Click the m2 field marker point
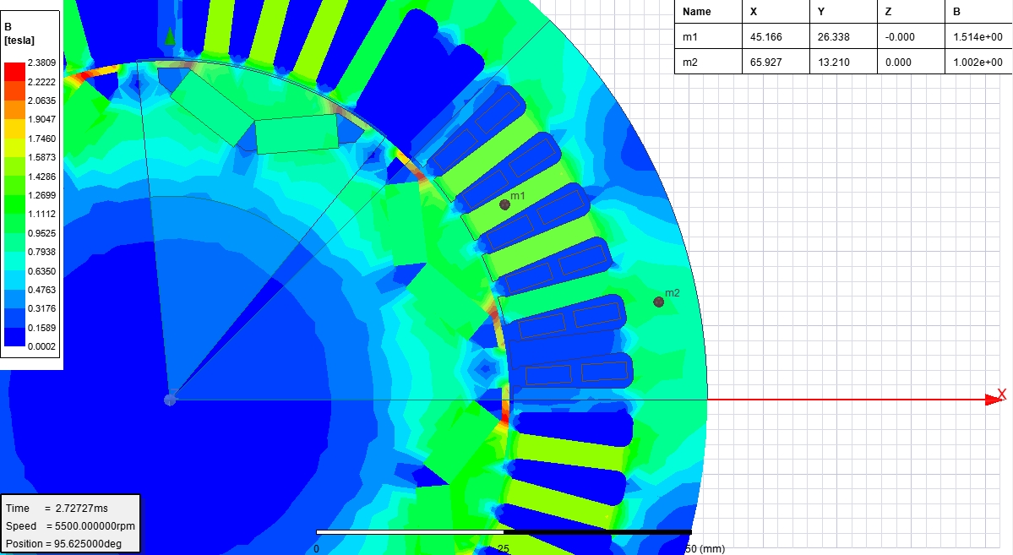The width and height of the screenshot is (1013, 555). pos(658,302)
